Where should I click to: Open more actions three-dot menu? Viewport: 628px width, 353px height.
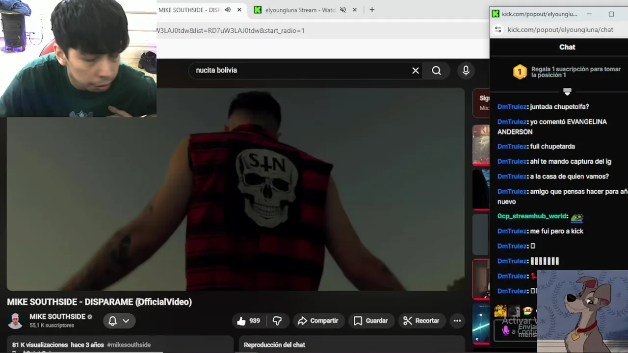457,321
